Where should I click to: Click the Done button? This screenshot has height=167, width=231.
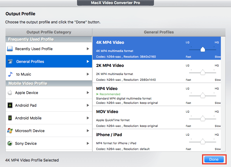(x=214, y=160)
